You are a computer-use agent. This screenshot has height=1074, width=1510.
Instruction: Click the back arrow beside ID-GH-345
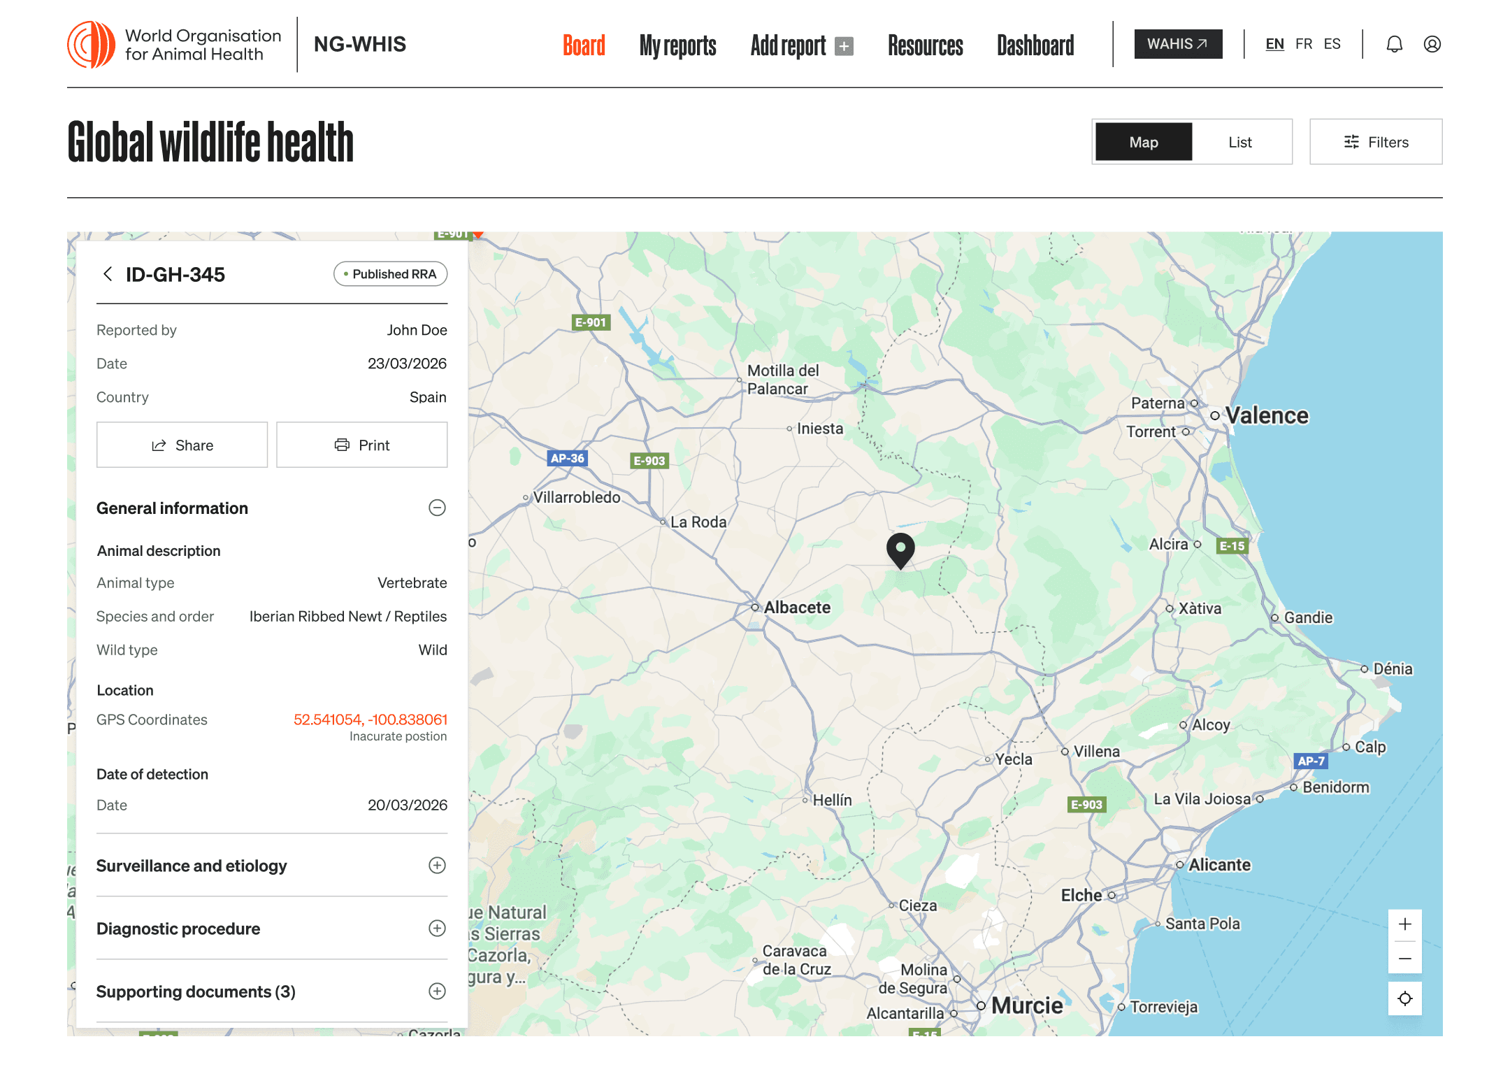[108, 274]
